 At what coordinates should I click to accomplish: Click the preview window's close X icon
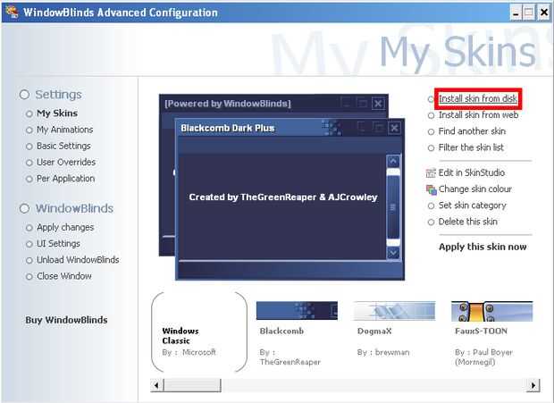pyautogui.click(x=378, y=104)
